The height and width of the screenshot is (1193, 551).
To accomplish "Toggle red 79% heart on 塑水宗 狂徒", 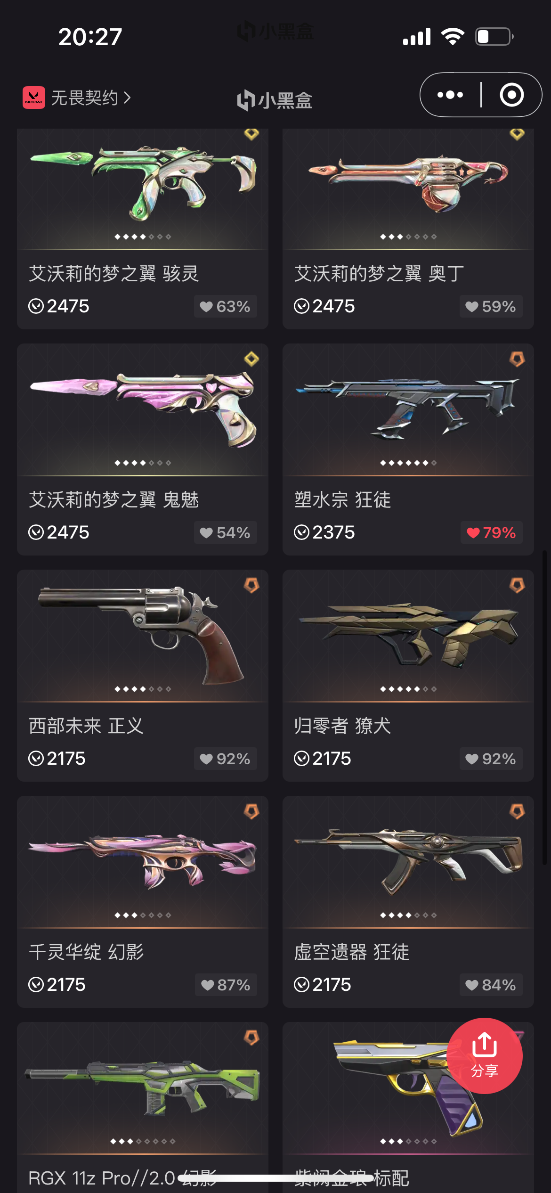I will point(491,532).
